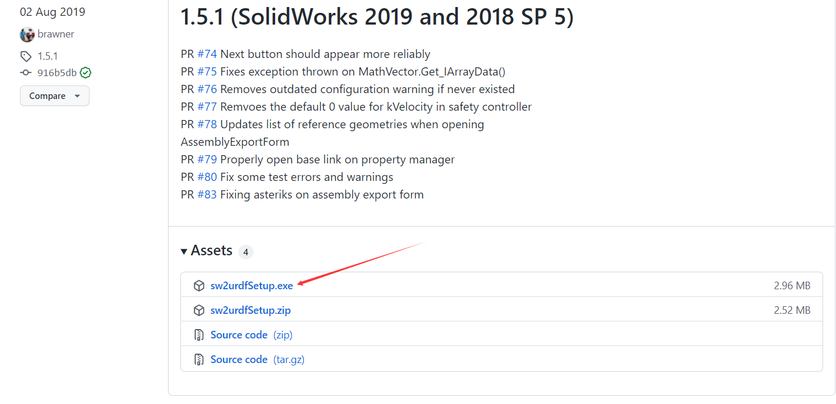Click the tag icon beside 1.5.1
Viewport: 836px width, 404px height.
tap(26, 56)
